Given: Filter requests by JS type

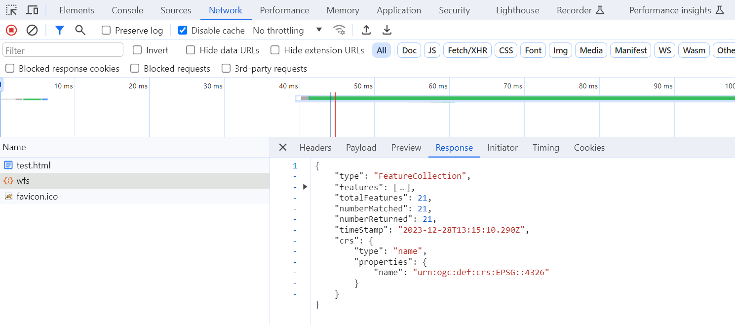Looking at the screenshot, I should 432,50.
